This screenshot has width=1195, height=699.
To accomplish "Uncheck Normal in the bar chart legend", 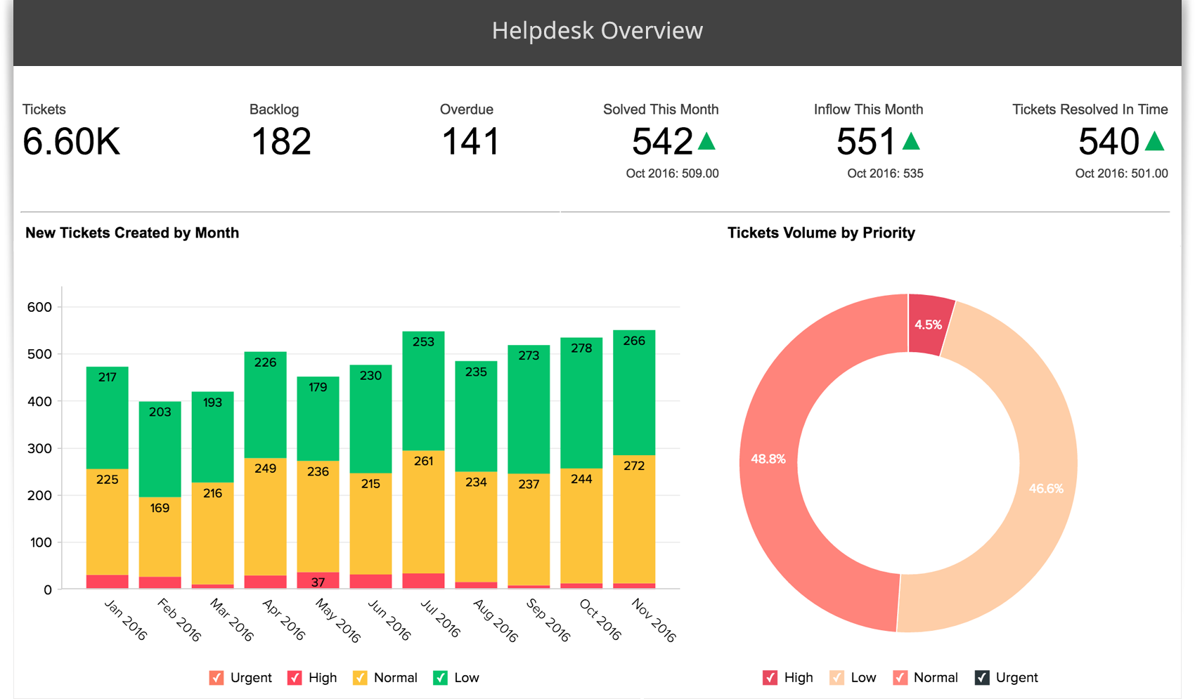I will coord(360,677).
